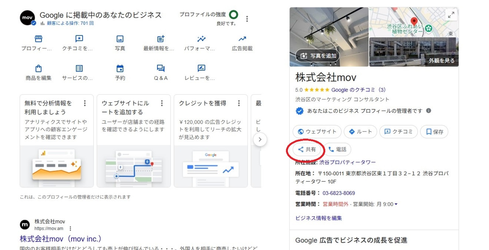
Task: Open ビジネス情報を編集 link
Action: click(x=318, y=218)
